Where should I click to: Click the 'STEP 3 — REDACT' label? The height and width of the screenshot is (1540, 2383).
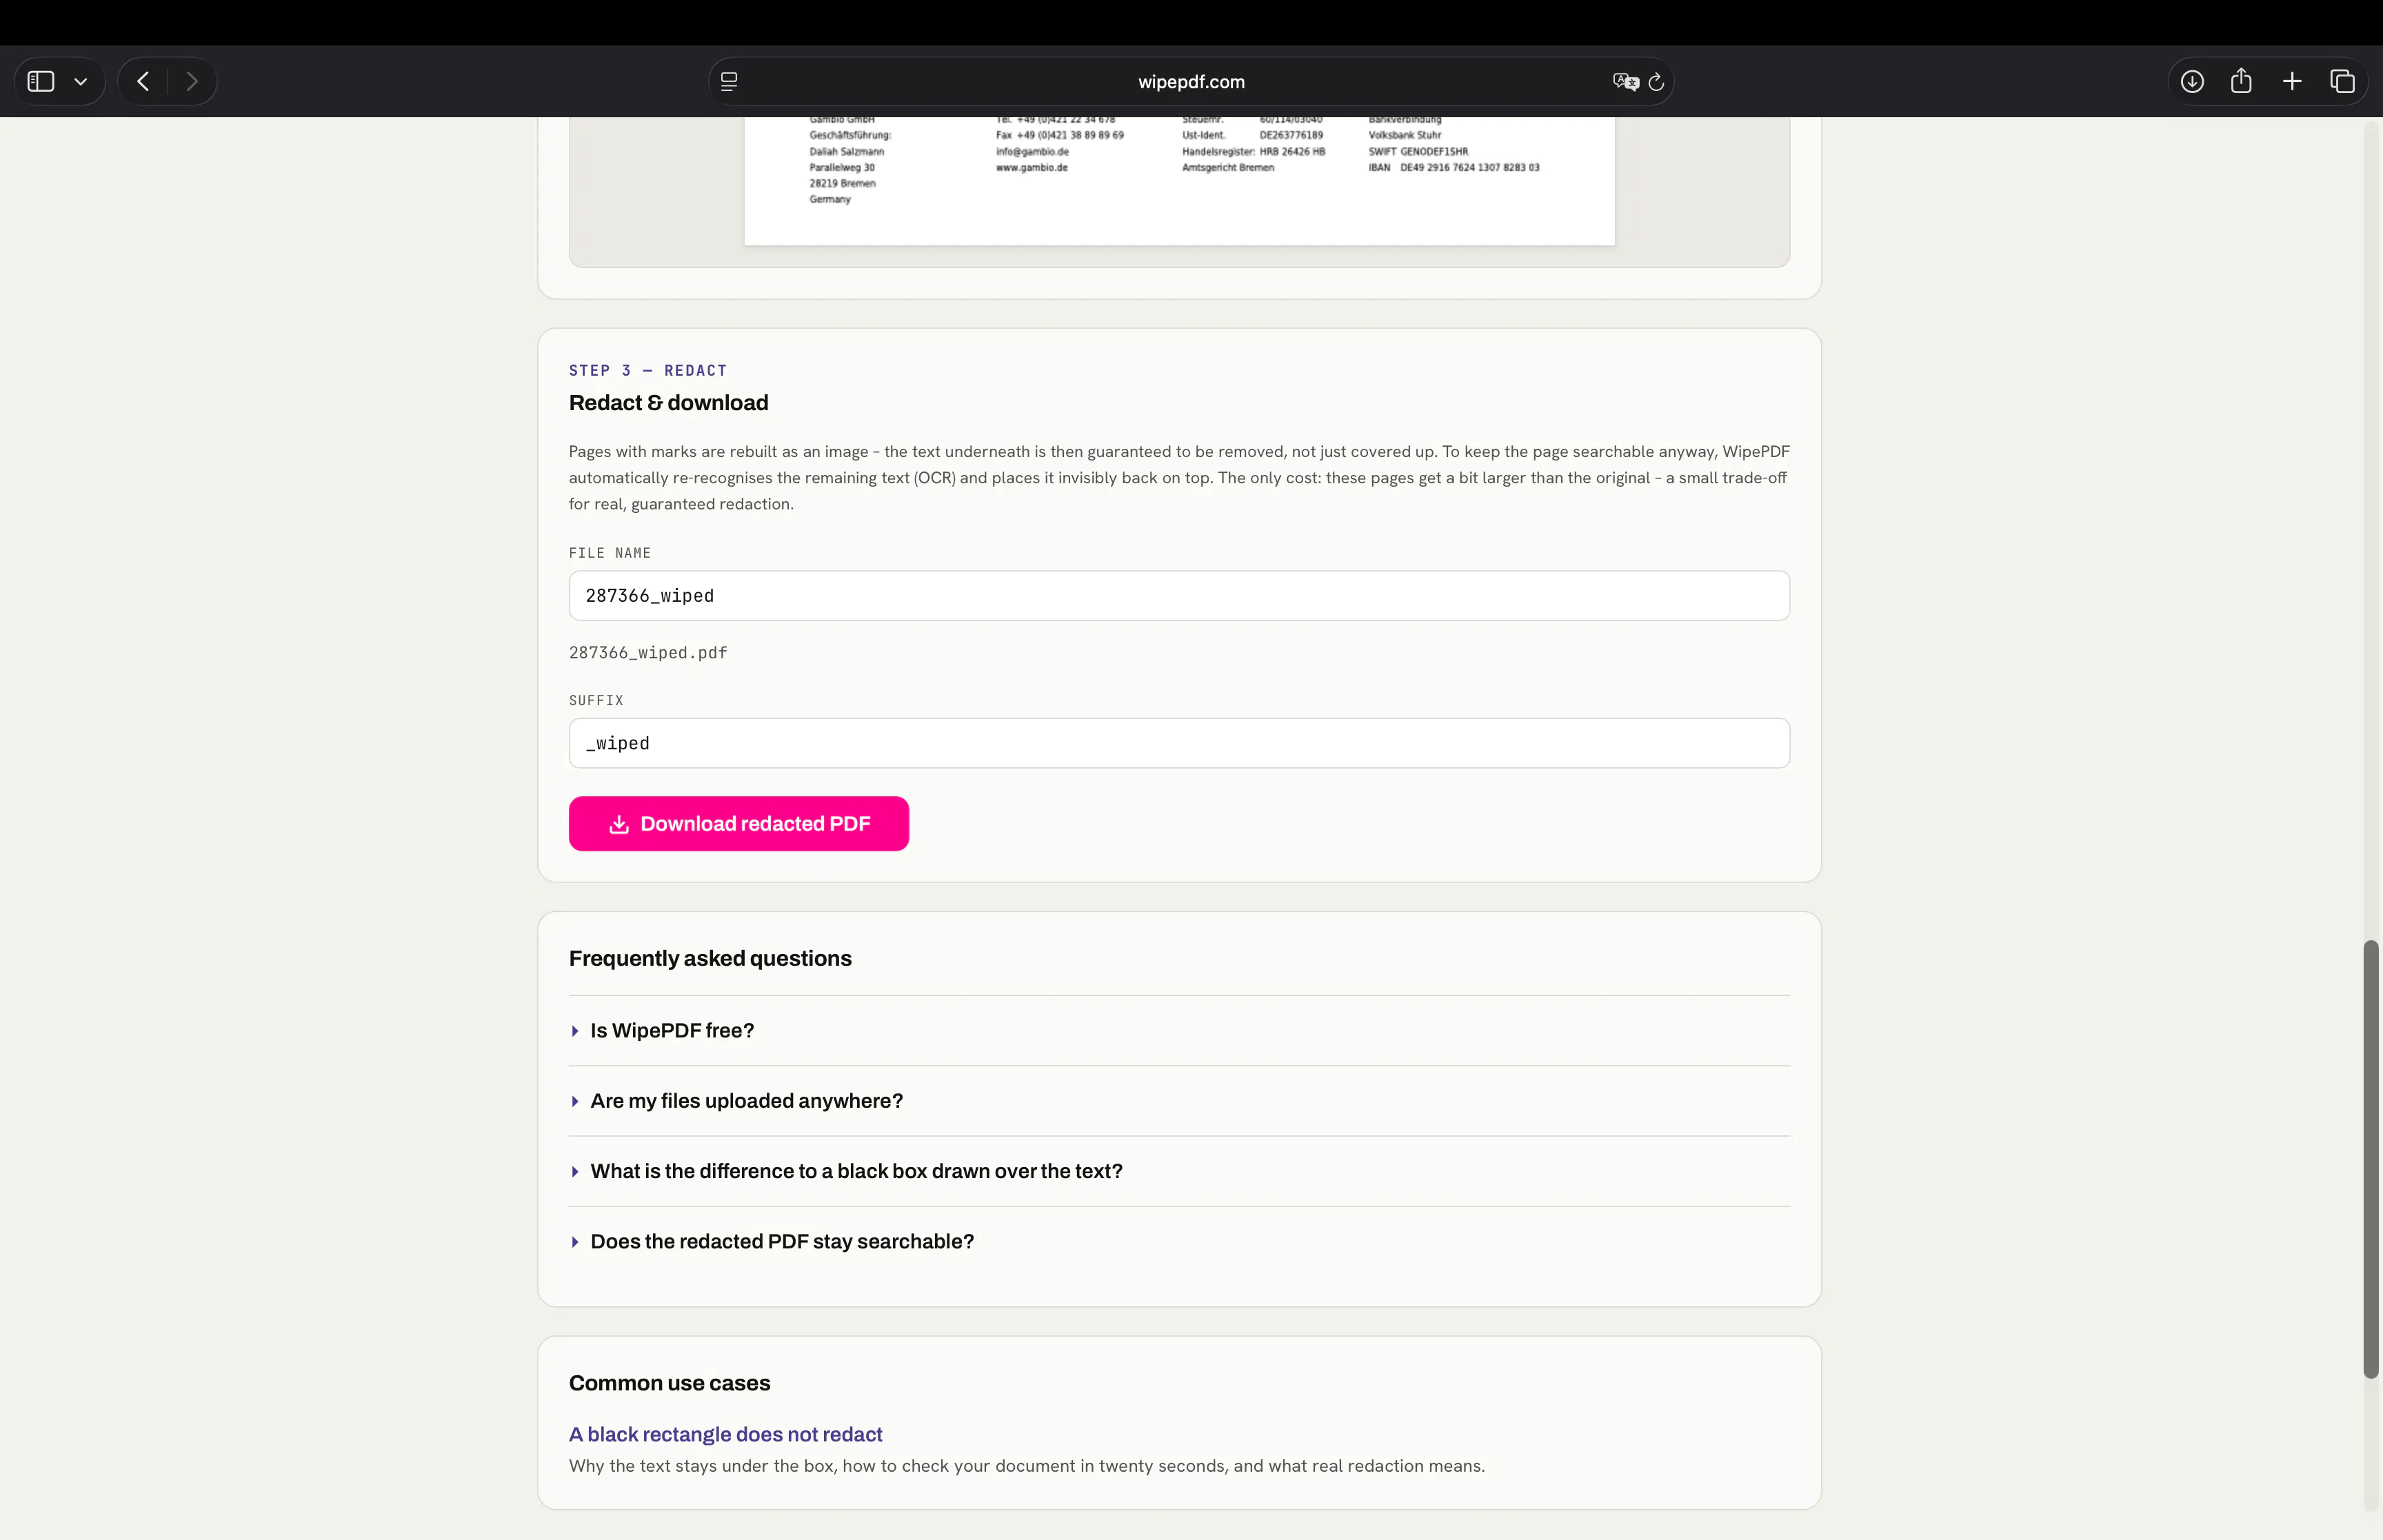pos(648,370)
